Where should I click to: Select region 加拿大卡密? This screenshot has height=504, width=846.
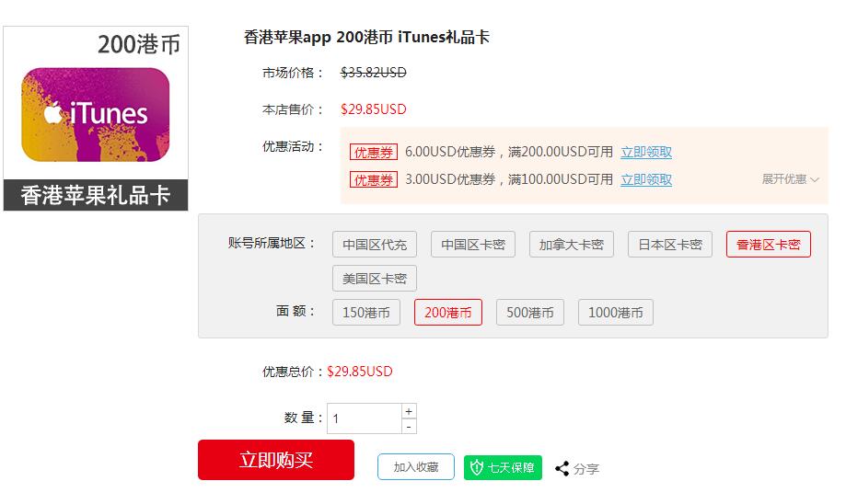pos(572,245)
